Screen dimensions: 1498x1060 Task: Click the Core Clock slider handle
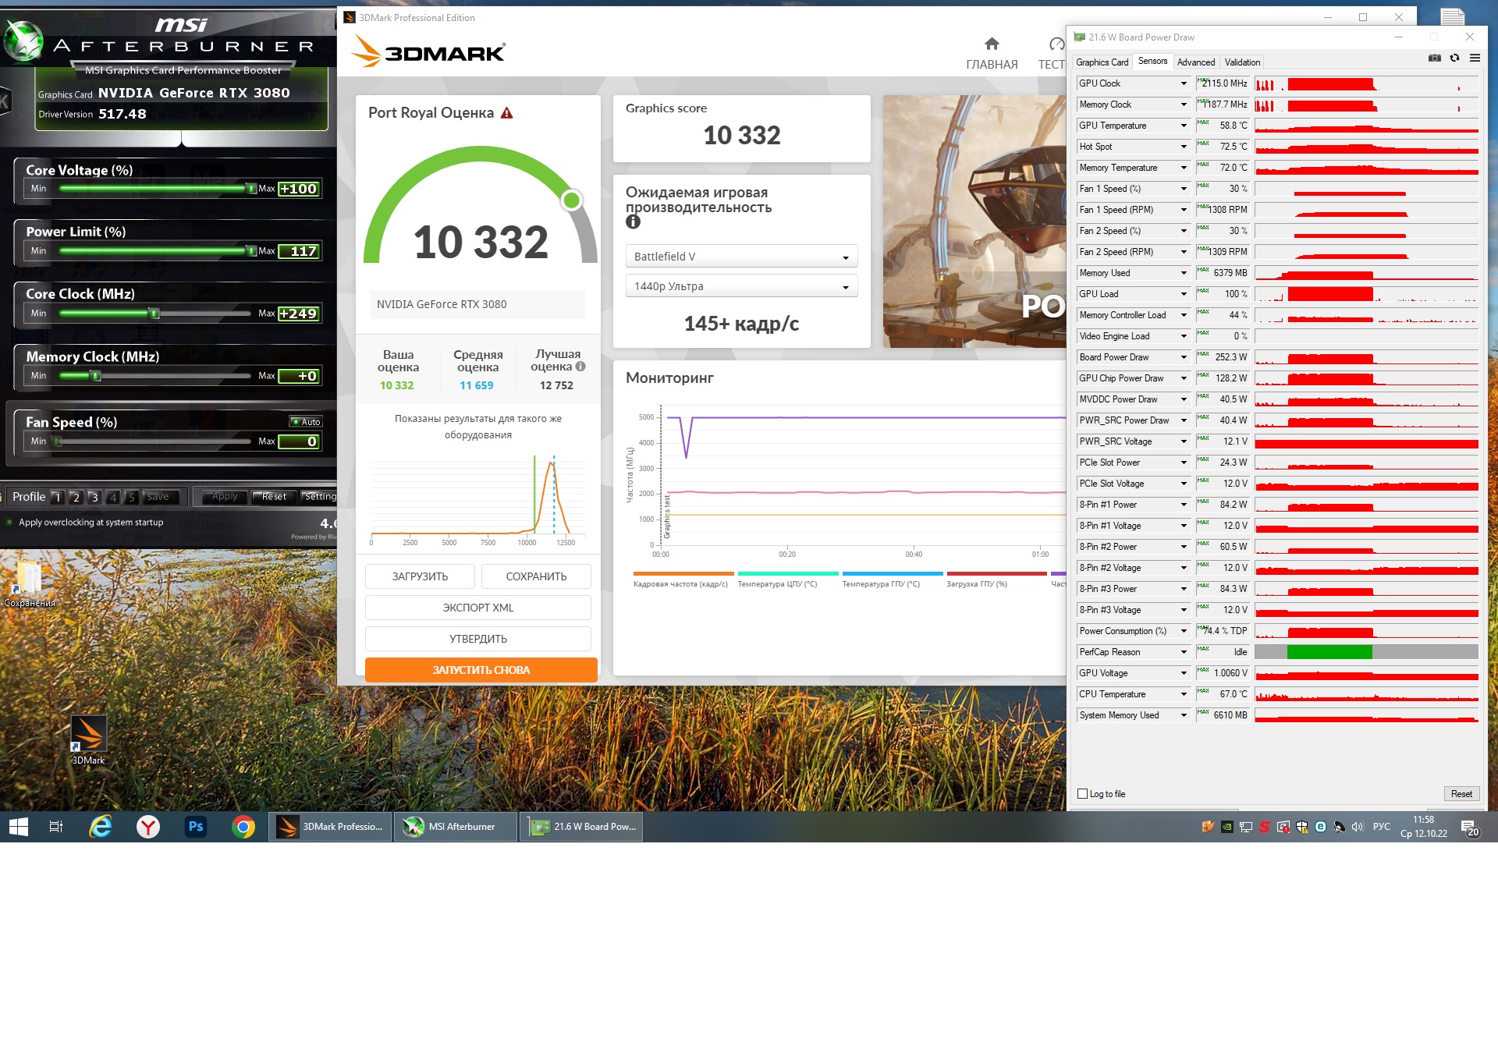point(154,314)
